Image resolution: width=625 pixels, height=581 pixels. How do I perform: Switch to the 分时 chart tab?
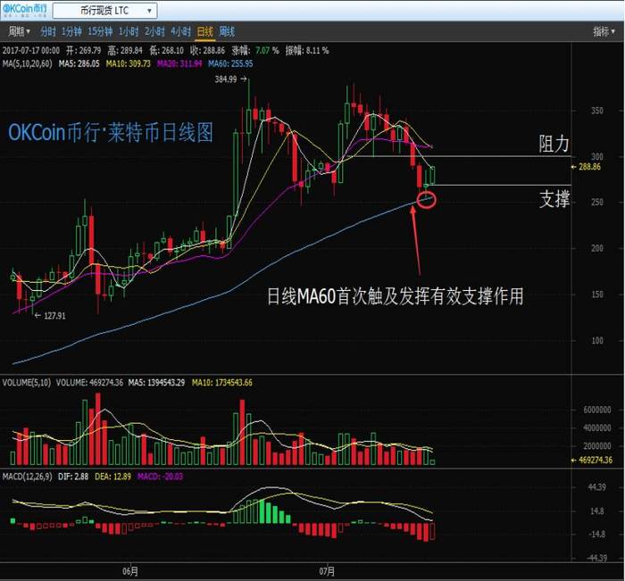[x=48, y=31]
